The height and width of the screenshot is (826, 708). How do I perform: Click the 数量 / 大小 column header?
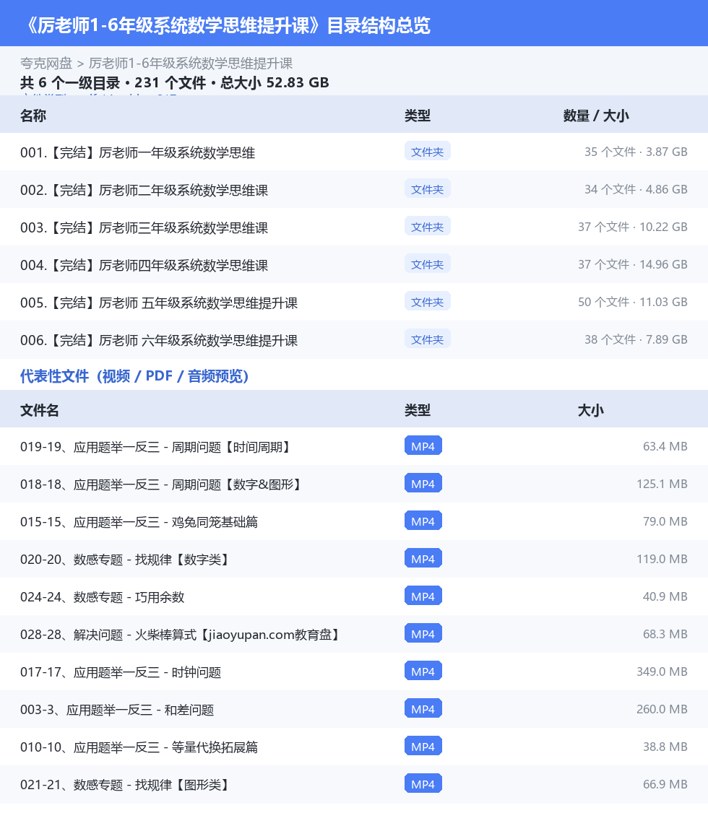coord(596,116)
